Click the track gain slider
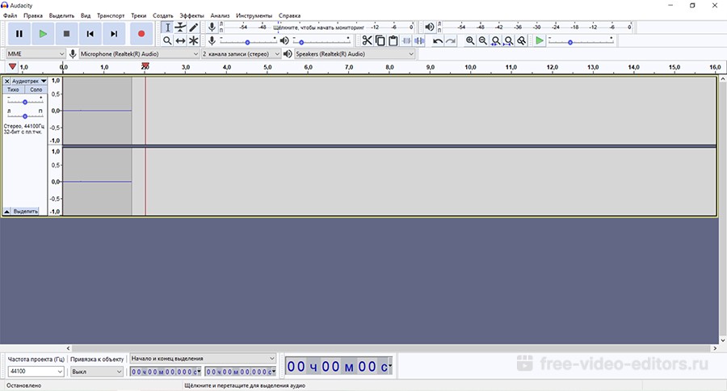 [x=25, y=100]
